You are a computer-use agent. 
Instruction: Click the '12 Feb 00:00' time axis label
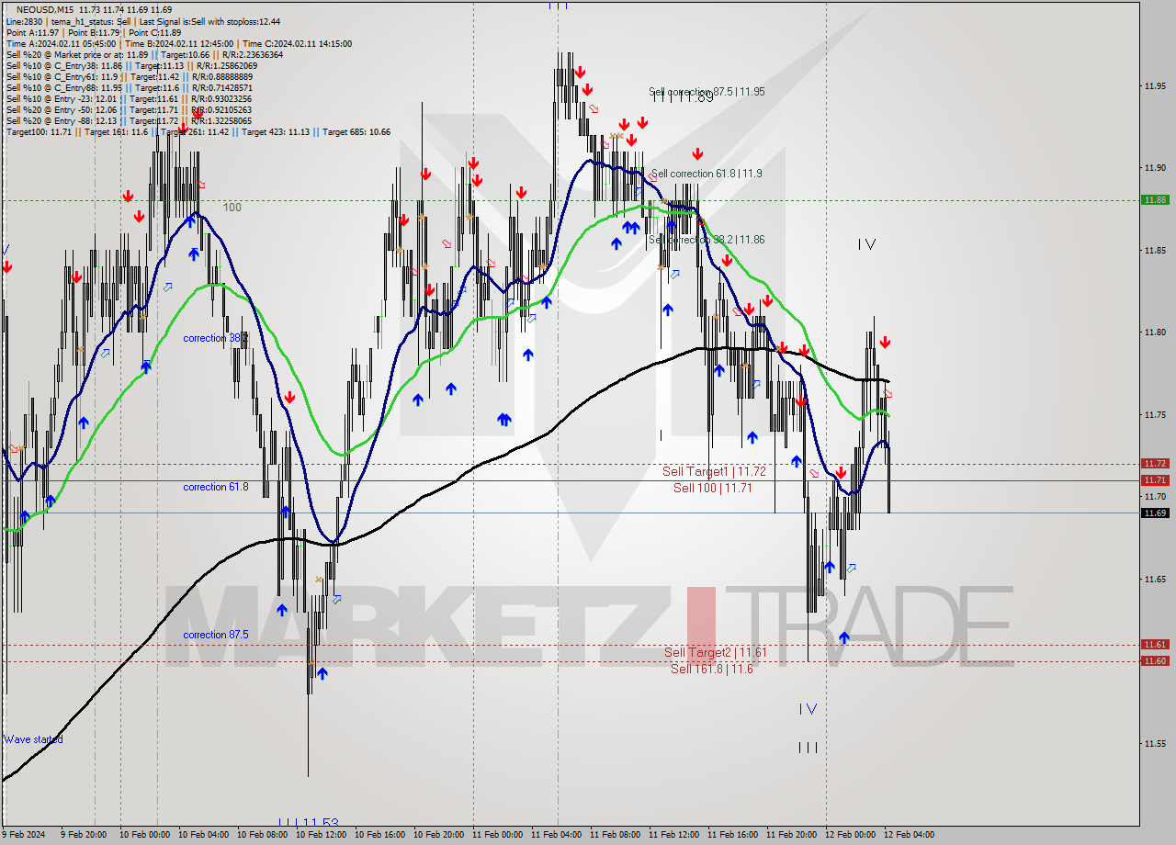pos(853,835)
